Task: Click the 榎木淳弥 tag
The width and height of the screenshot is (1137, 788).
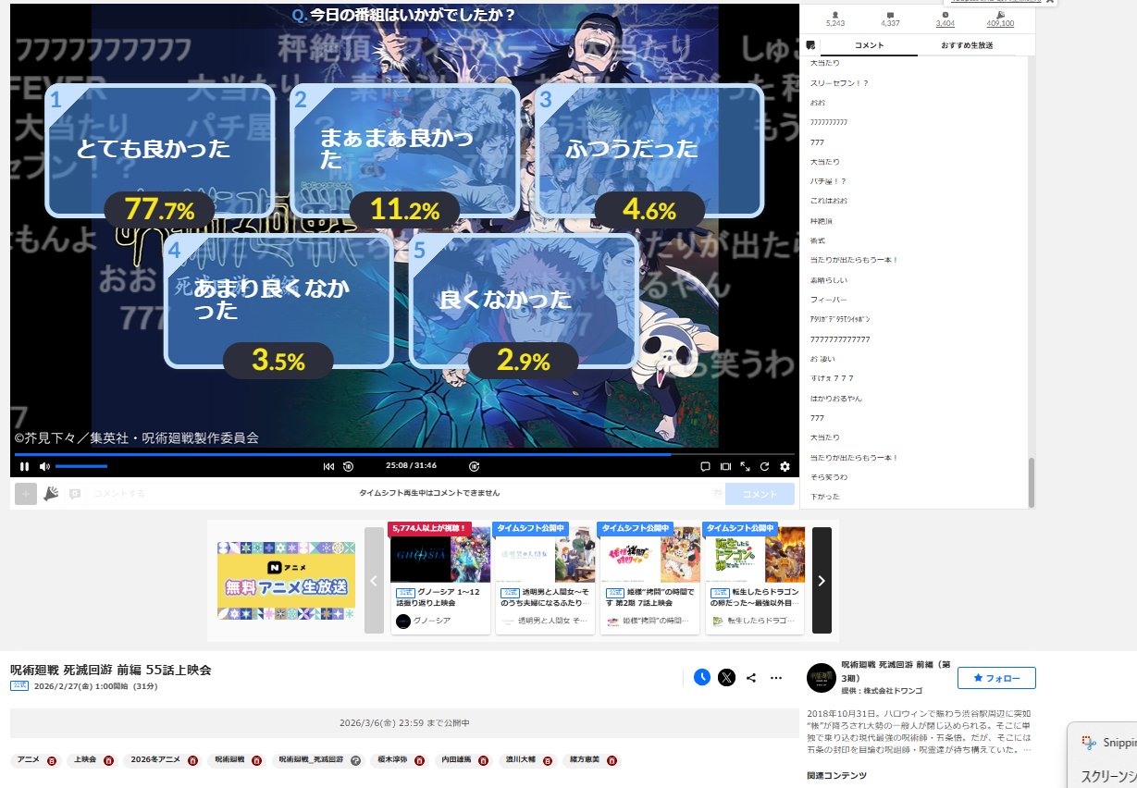Action: click(393, 759)
